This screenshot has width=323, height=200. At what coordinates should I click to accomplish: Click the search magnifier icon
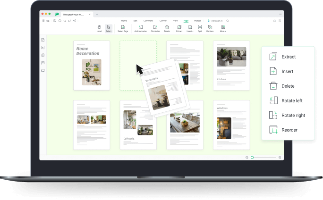tap(228, 21)
